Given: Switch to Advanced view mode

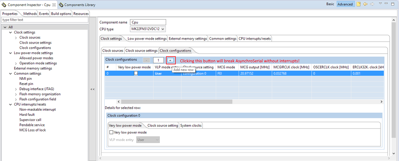Looking at the screenshot, I should click(345, 4).
